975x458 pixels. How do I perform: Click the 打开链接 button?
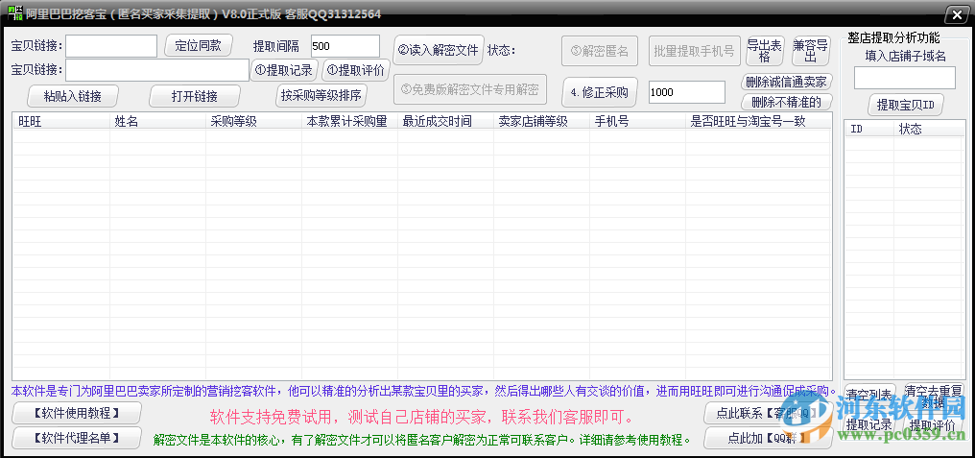(195, 96)
